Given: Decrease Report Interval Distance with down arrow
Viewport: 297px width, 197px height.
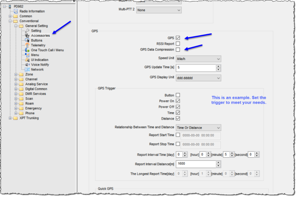Looking at the screenshot, I should 218,166.
